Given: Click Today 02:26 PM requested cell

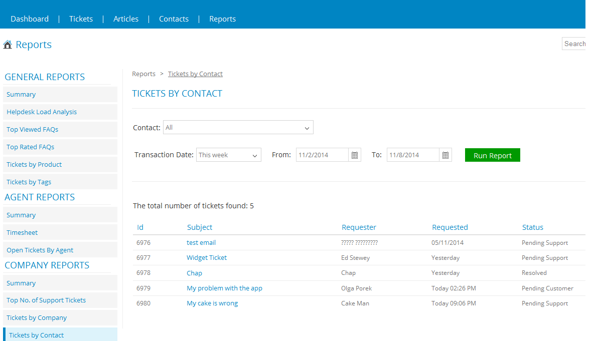Looking at the screenshot, I should tap(454, 288).
